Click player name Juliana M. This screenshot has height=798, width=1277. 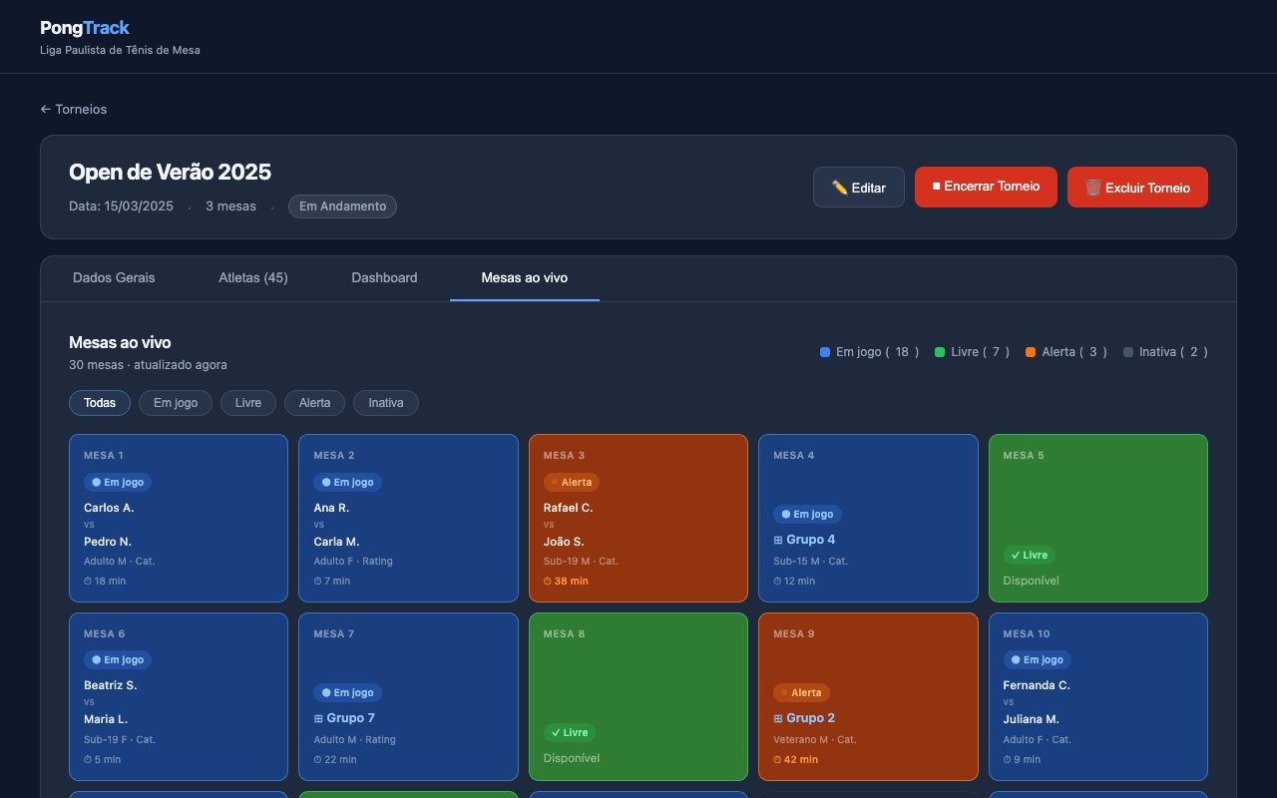point(1031,719)
